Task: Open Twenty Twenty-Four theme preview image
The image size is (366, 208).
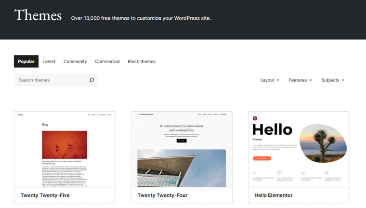Action: click(x=182, y=149)
